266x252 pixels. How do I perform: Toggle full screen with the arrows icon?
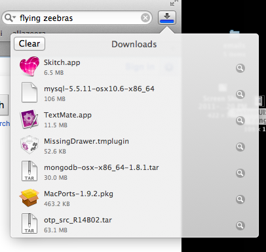click(174, 3)
